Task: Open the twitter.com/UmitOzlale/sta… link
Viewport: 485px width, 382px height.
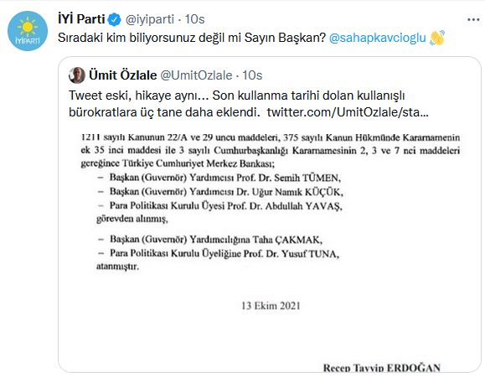Action: (x=348, y=112)
